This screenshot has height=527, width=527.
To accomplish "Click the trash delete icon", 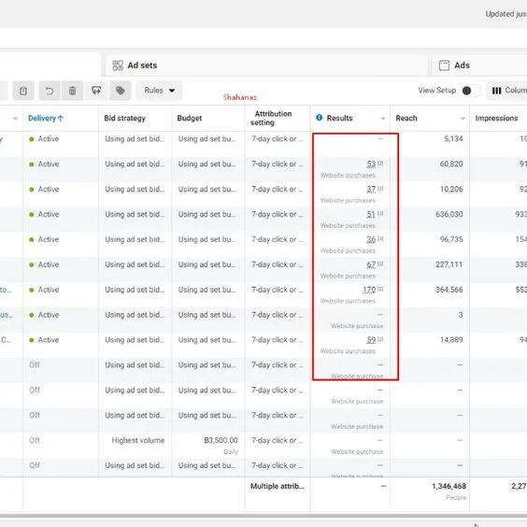I will pos(72,91).
